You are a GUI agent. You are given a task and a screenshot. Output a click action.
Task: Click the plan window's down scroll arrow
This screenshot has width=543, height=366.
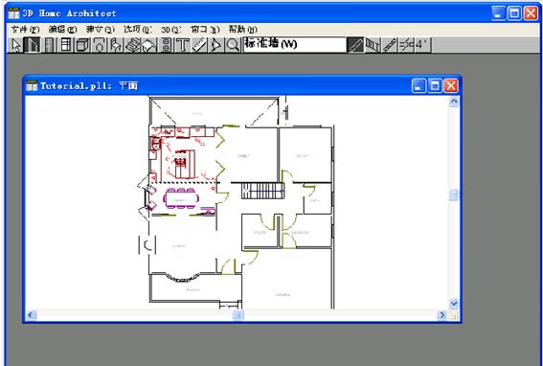(x=454, y=304)
